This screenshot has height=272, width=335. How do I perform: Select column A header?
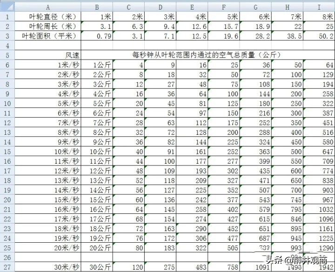coord(48,7)
